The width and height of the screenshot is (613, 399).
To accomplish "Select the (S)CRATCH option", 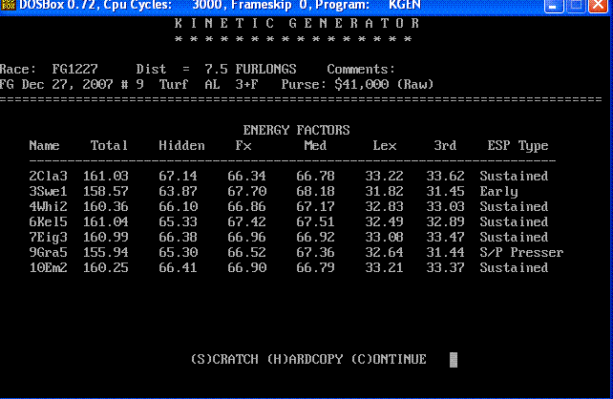I will [x=224, y=359].
